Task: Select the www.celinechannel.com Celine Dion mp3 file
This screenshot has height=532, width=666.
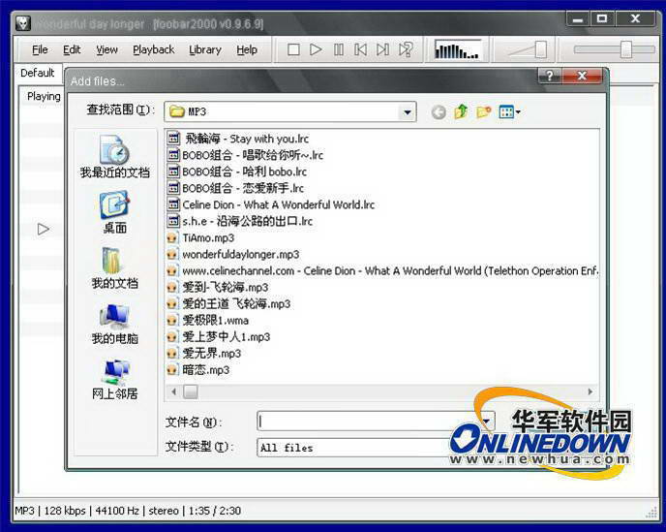Action: 382,271
